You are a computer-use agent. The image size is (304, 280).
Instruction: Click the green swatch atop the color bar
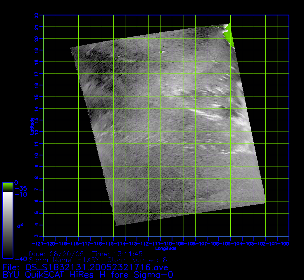[8, 187]
